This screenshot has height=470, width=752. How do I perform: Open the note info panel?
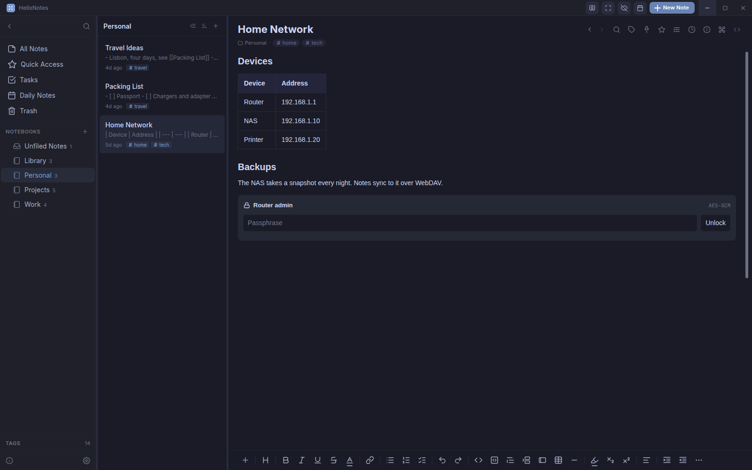click(707, 30)
